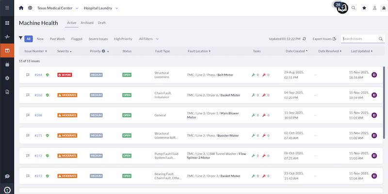The image size is (388, 194).
Task: Click the favorites star icon
Action: click(x=364, y=8)
